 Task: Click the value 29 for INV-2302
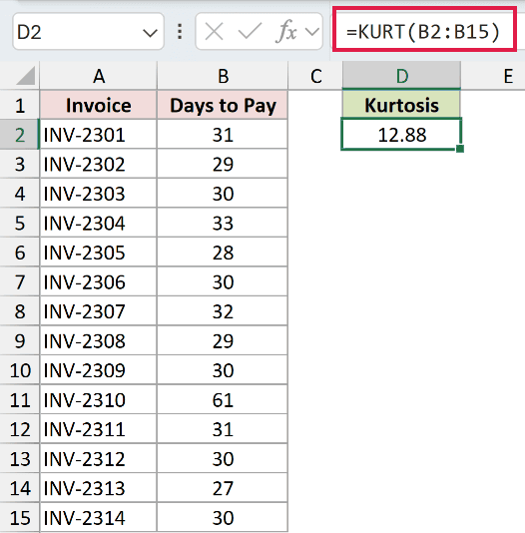tap(223, 164)
